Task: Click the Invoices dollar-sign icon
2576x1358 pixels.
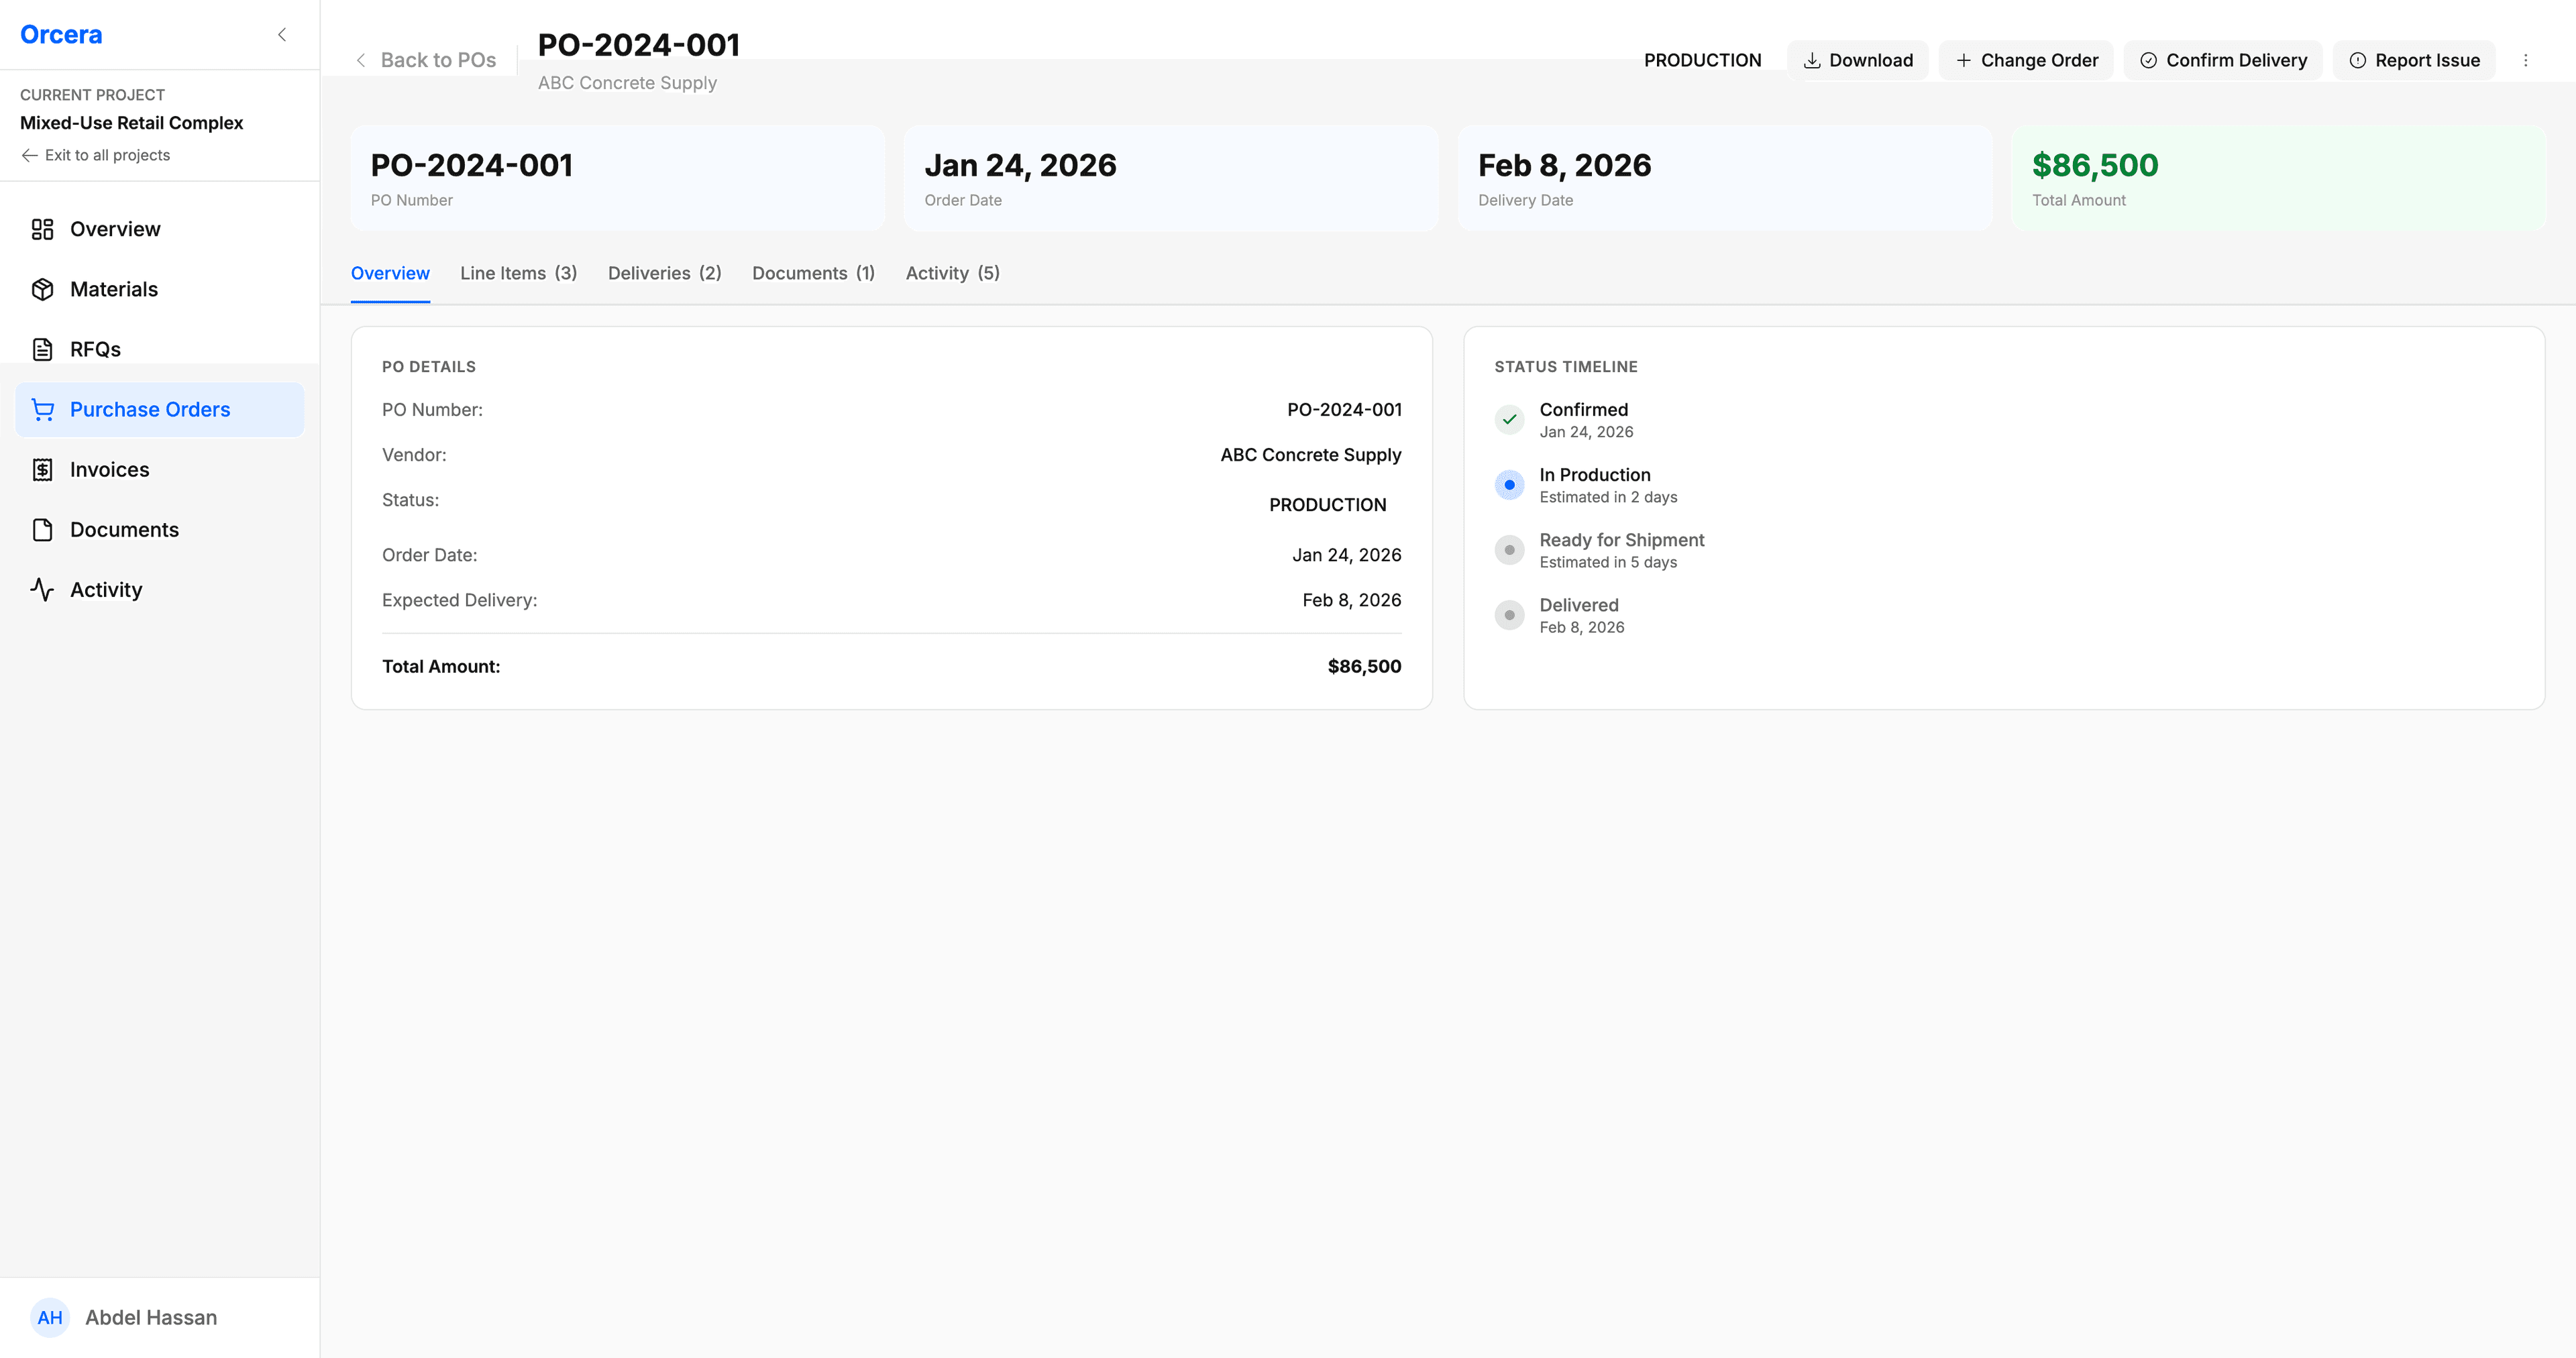Action: pos(43,469)
